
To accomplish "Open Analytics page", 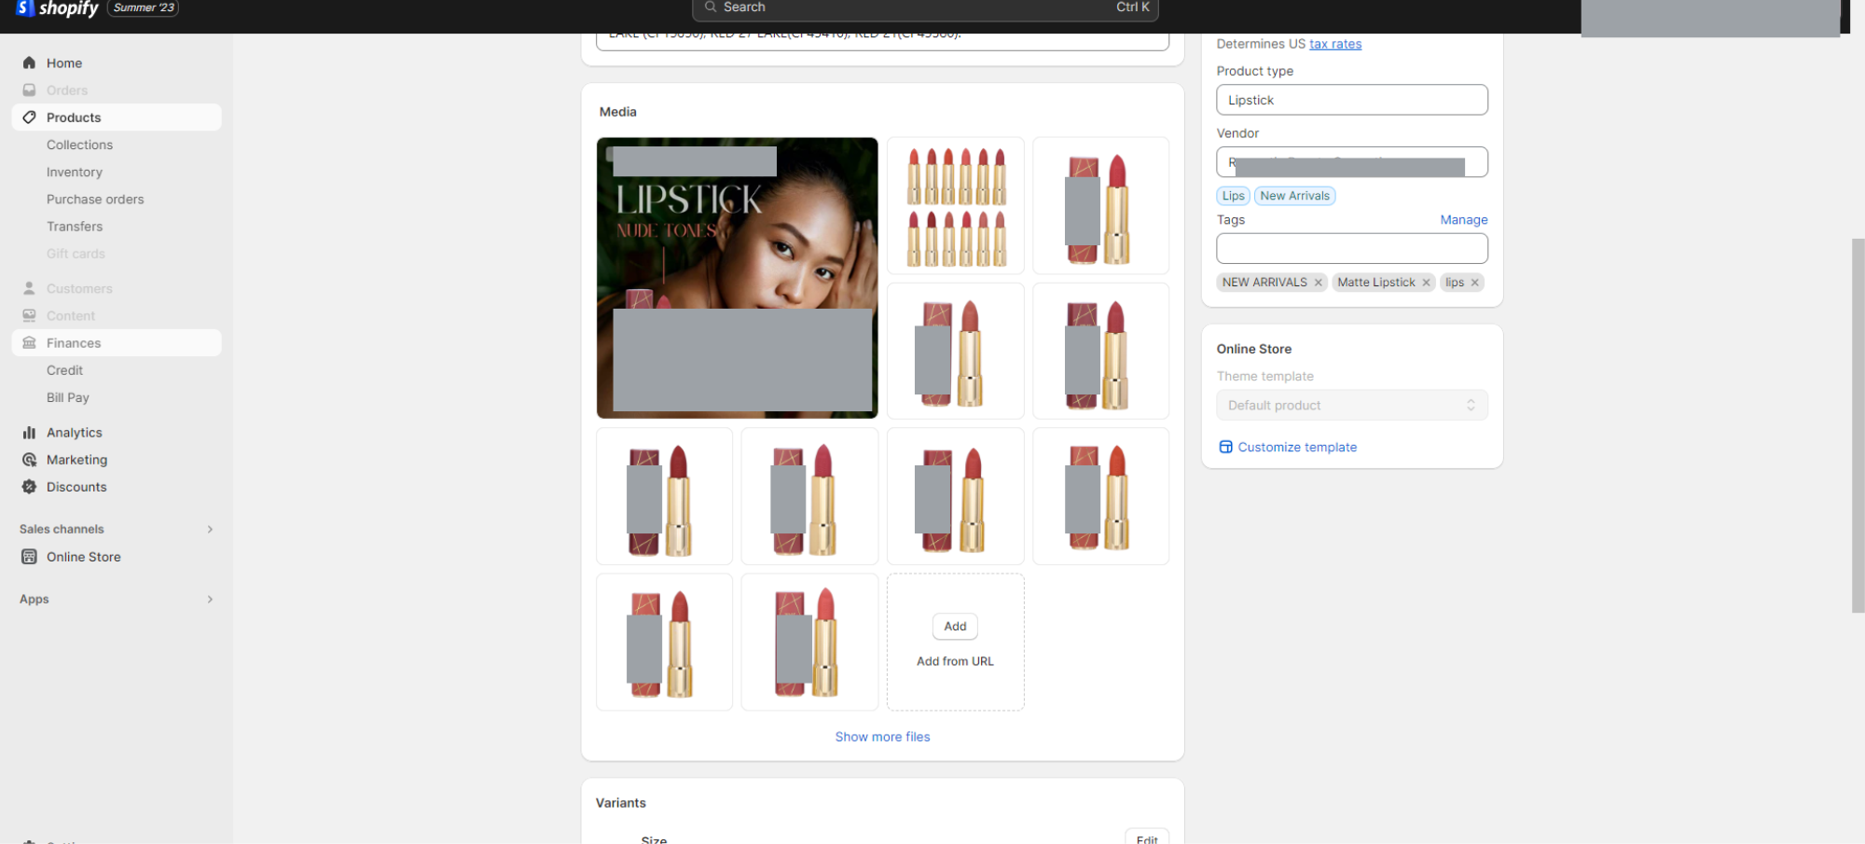I will coord(75,433).
